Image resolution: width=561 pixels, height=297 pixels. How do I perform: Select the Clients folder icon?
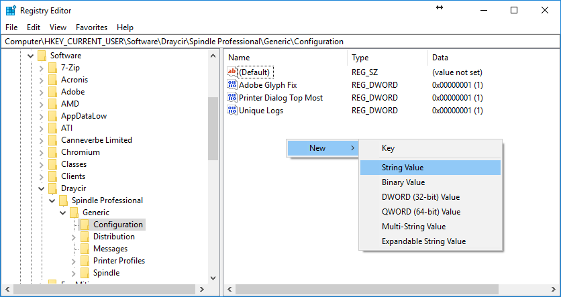pos(52,176)
